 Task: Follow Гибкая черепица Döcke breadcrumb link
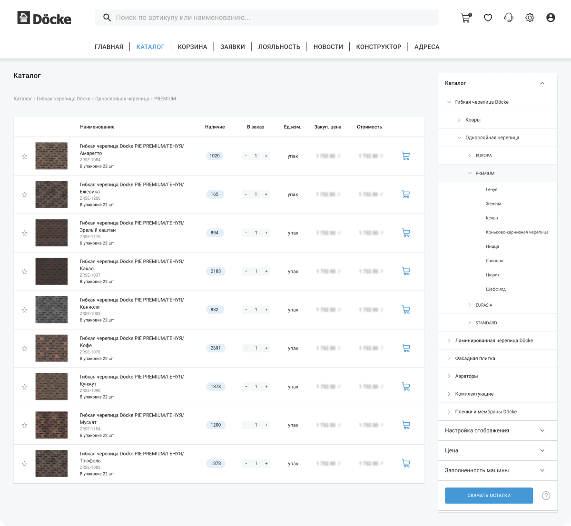coord(63,99)
